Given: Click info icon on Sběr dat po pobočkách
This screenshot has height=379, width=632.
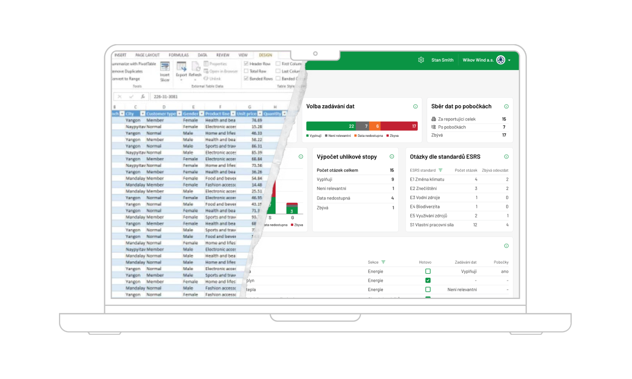Looking at the screenshot, I should click(506, 106).
